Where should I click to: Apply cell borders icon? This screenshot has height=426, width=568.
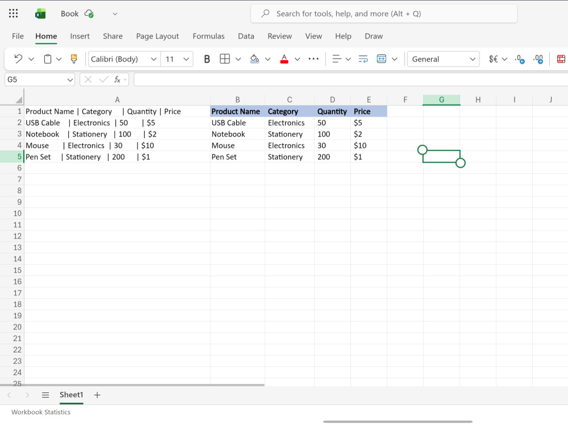tap(225, 59)
